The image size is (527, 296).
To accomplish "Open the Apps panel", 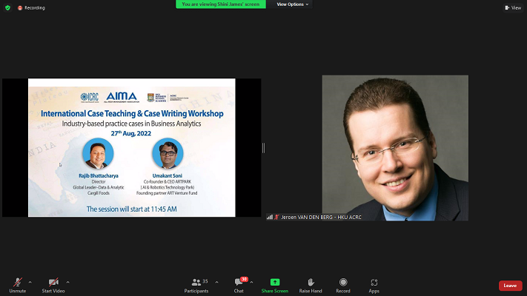I will 374,286.
